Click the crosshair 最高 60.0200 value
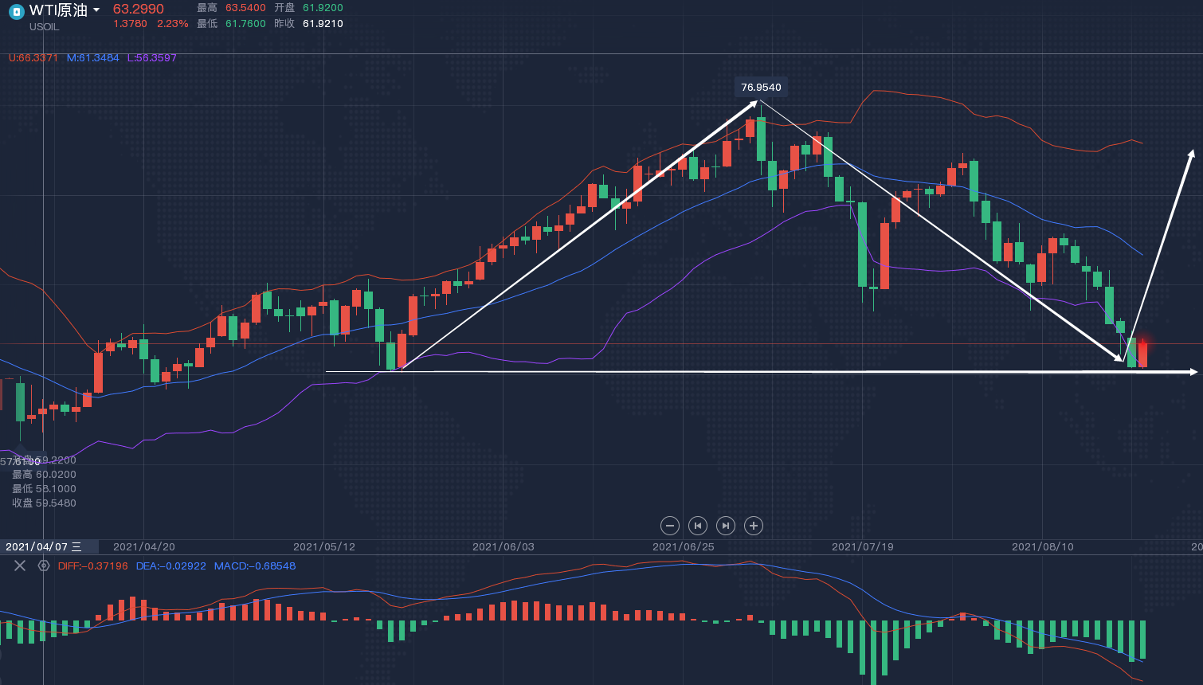Screen dimensions: 1203x685 click(56, 475)
